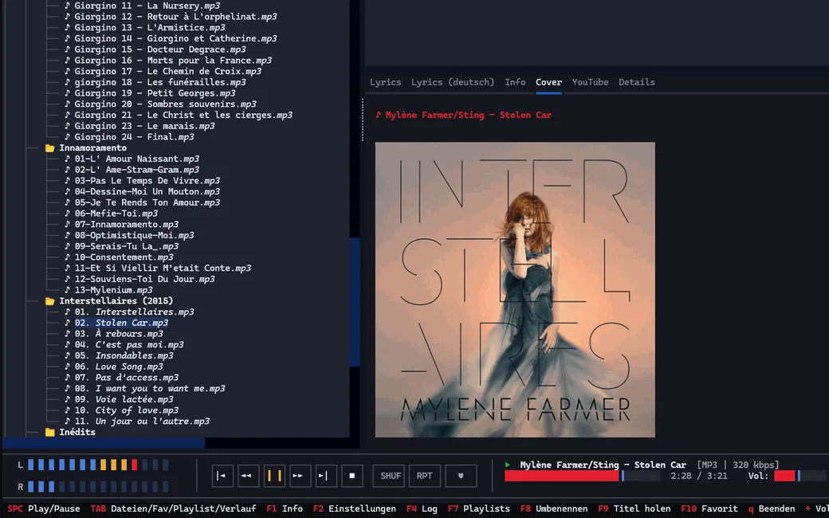
Task: Switch to the Info tab
Action: [515, 82]
